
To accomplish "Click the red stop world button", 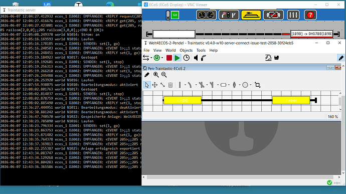I will (169, 58).
